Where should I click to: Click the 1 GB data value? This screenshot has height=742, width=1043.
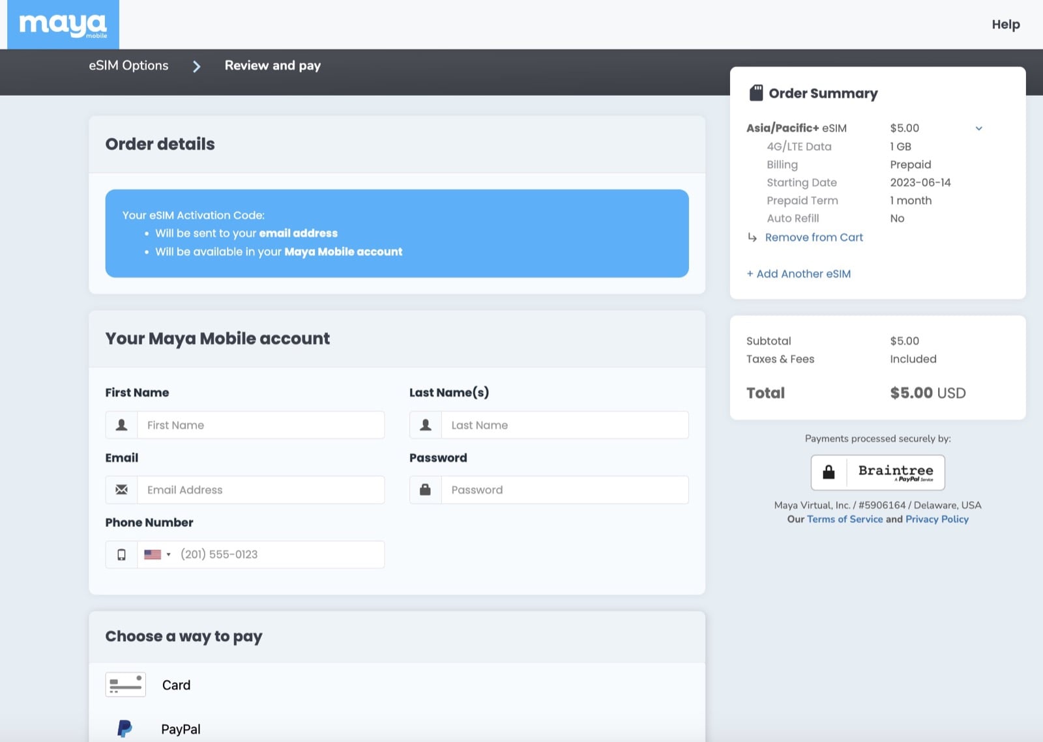[x=900, y=147]
